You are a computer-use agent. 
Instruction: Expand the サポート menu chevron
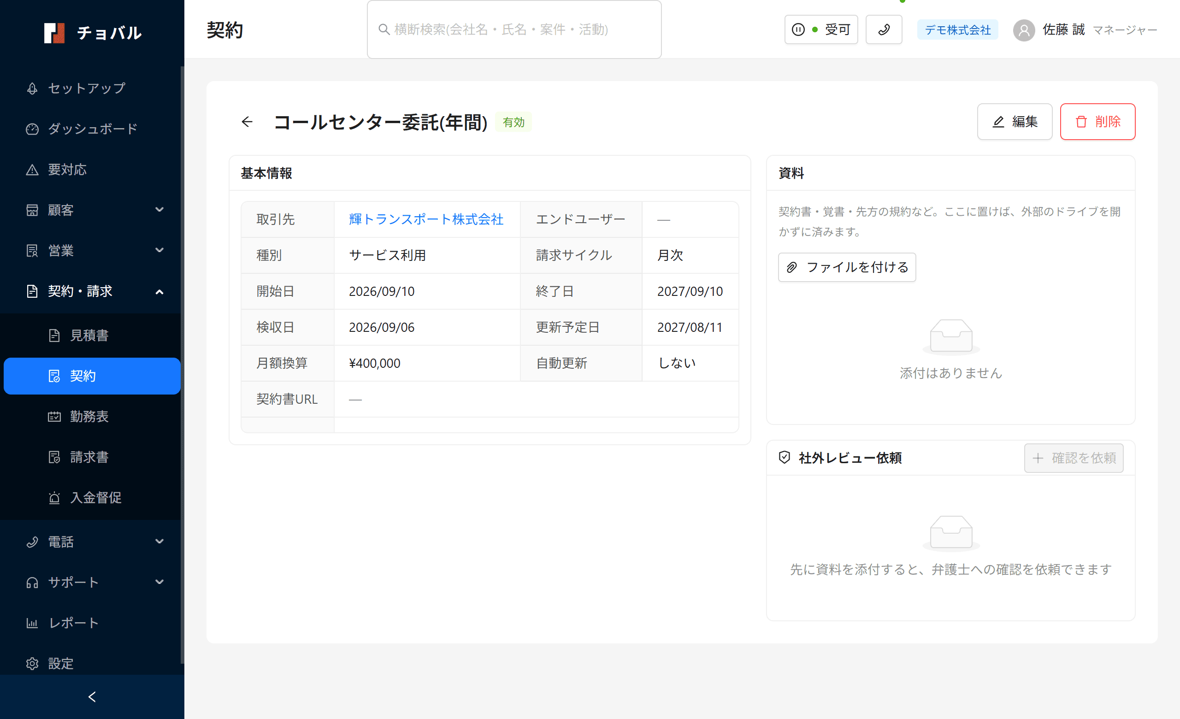click(159, 582)
